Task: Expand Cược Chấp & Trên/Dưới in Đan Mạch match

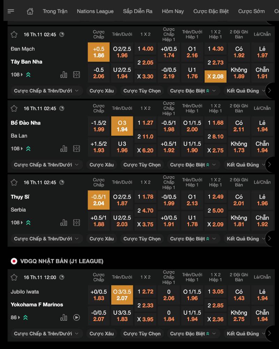Action: pyautogui.click(x=46, y=91)
